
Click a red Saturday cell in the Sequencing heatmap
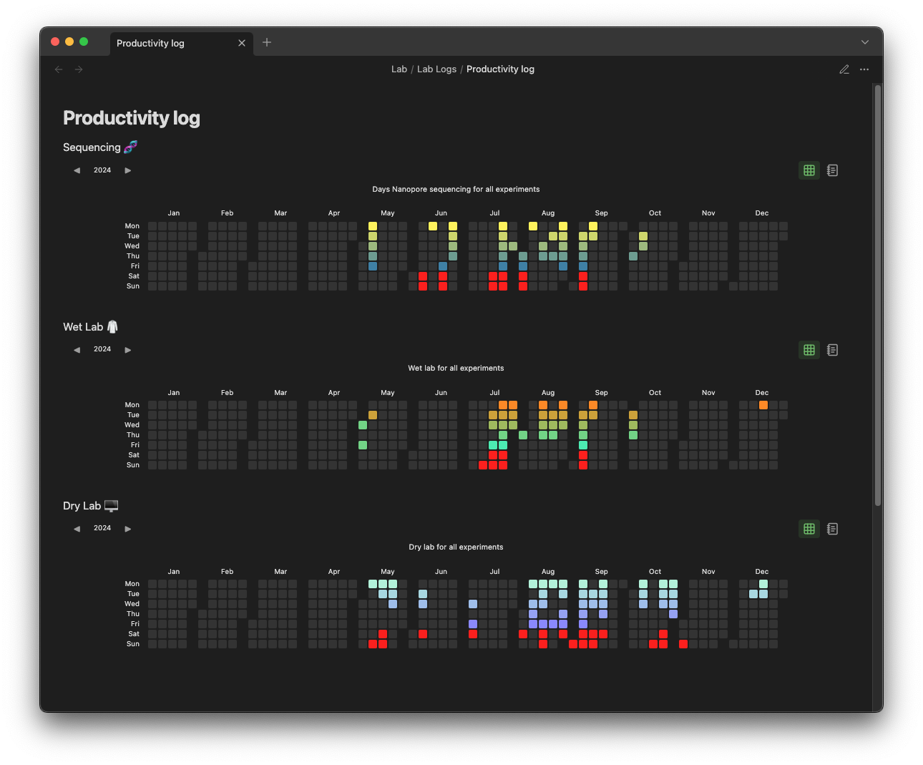[x=422, y=276]
